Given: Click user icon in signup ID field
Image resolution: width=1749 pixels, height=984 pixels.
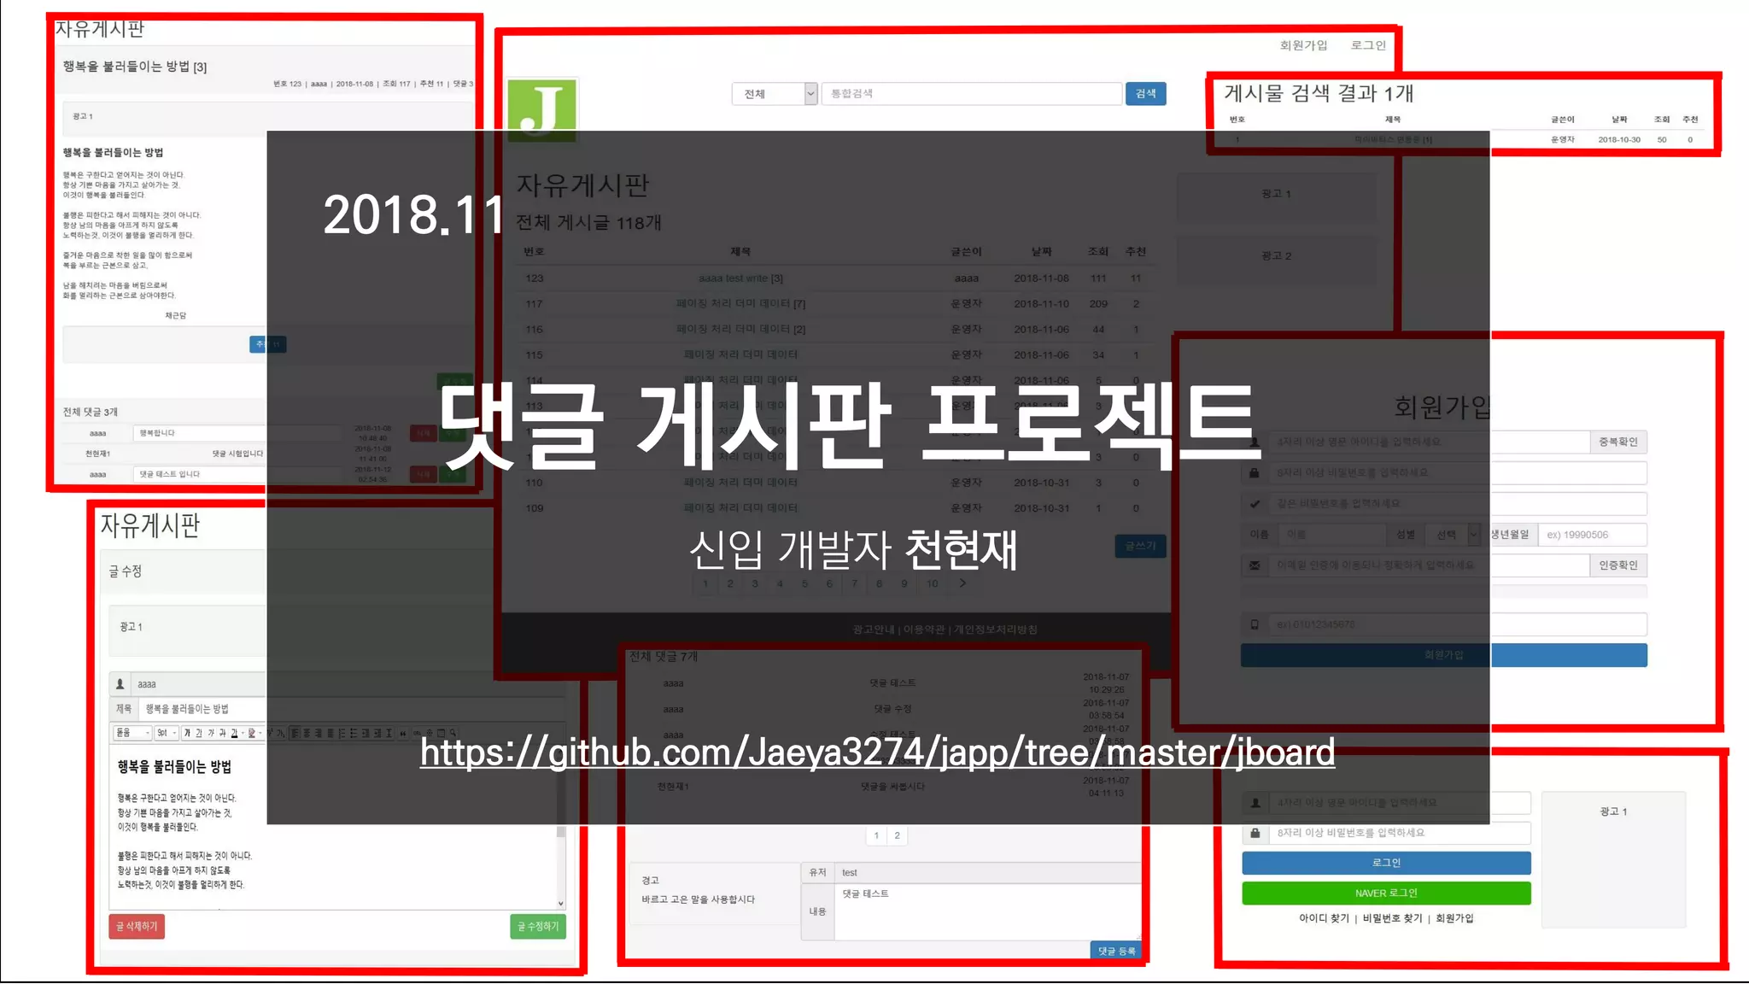Looking at the screenshot, I should (x=1255, y=442).
